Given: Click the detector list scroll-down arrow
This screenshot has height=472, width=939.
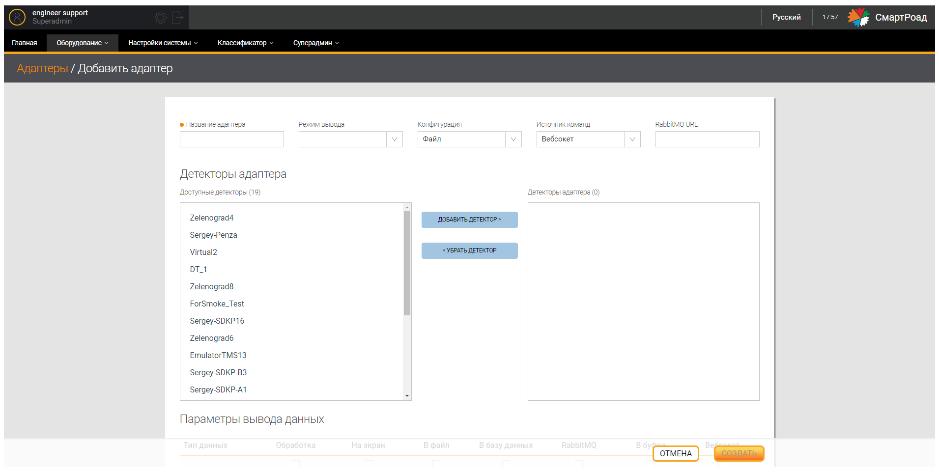Looking at the screenshot, I should 407,396.
